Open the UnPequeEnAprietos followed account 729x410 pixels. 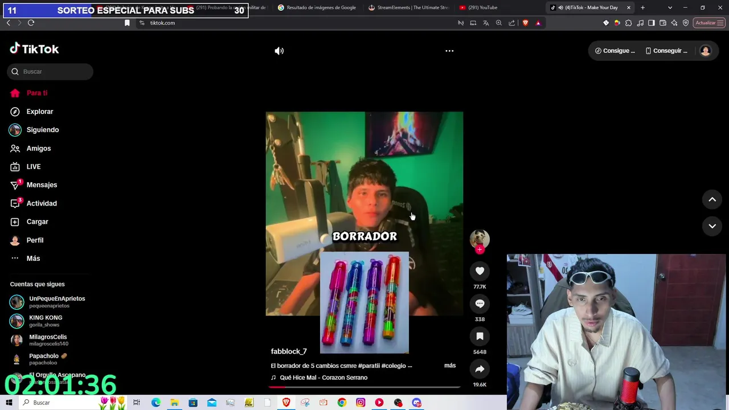50,302
